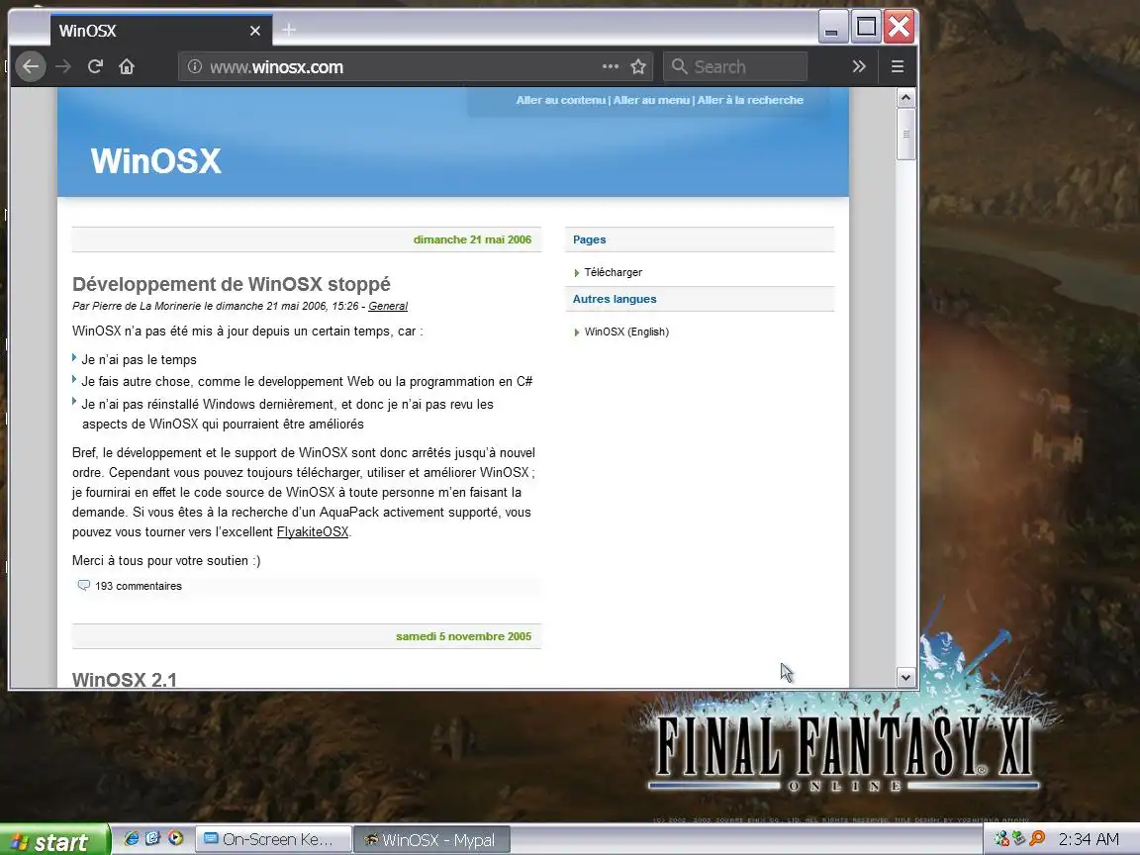Click the scrollbar down arrow
The image size is (1140, 855).
905,677
